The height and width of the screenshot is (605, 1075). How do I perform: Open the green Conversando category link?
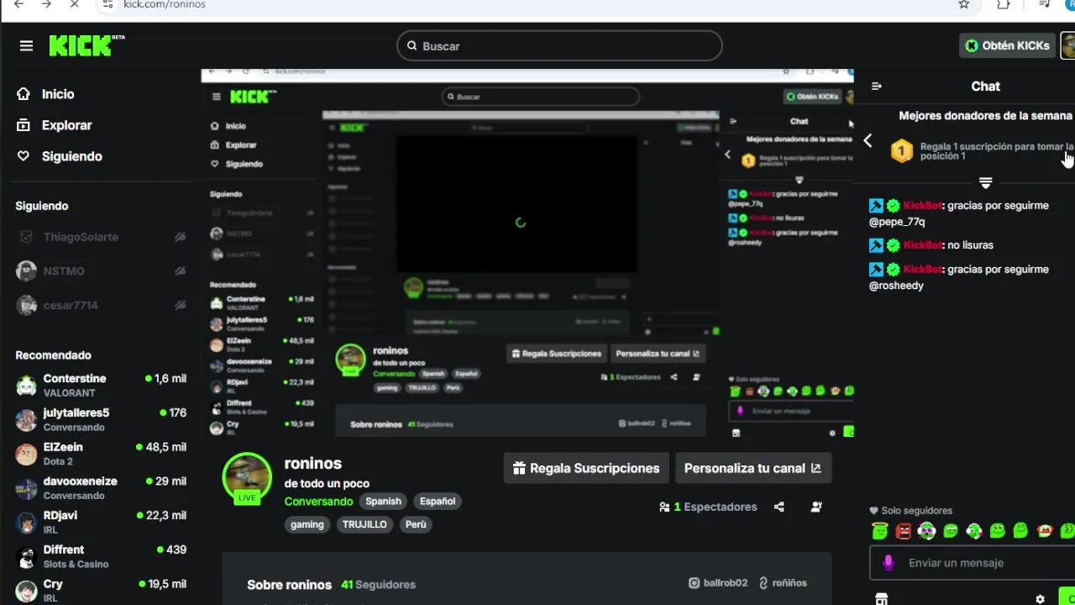click(x=318, y=501)
